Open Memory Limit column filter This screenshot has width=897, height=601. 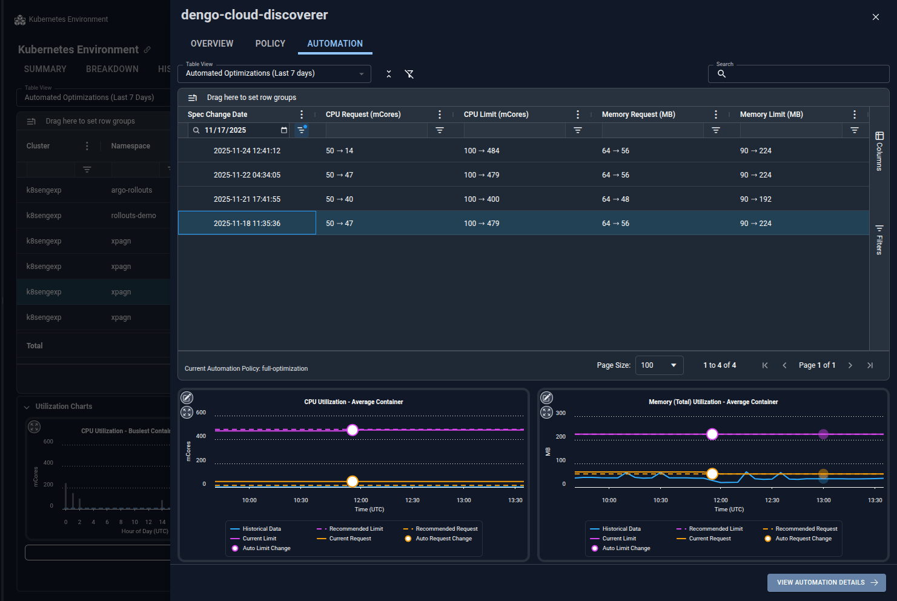tap(855, 130)
